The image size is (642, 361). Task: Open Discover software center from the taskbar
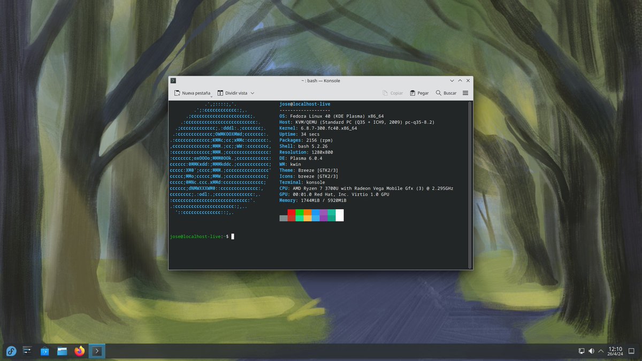[44, 351]
